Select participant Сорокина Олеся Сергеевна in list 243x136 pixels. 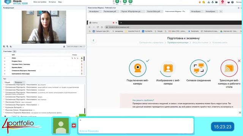(21, 64)
